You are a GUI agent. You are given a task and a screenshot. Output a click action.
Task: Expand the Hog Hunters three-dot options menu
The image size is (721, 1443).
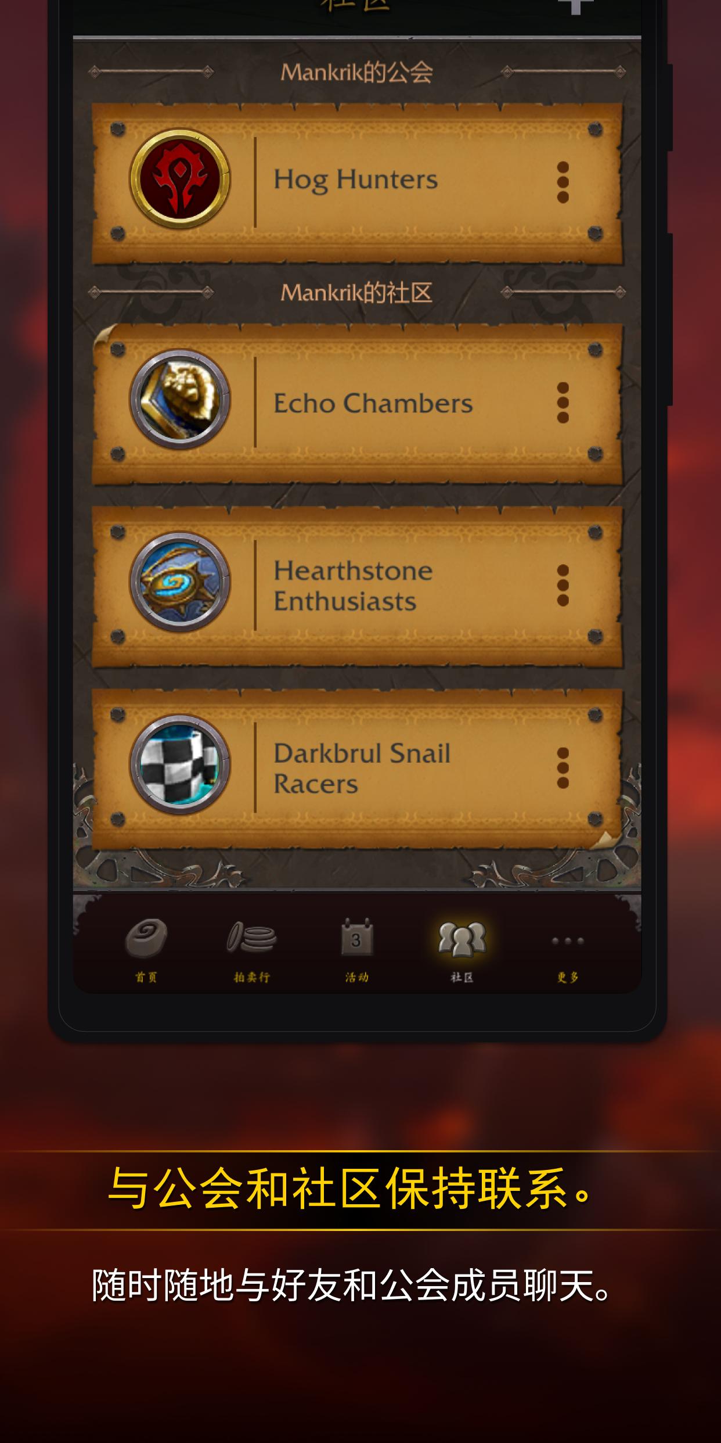click(x=563, y=182)
